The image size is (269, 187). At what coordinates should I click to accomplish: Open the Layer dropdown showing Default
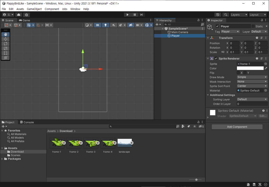[259, 32]
